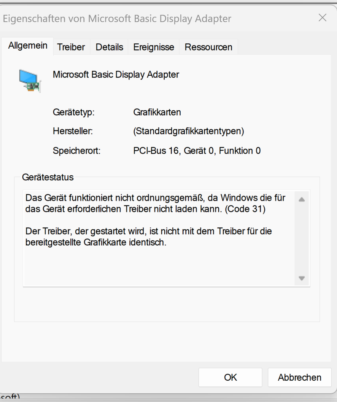Confirm the dialog with OK
The height and width of the screenshot is (402, 337).
pyautogui.click(x=230, y=377)
